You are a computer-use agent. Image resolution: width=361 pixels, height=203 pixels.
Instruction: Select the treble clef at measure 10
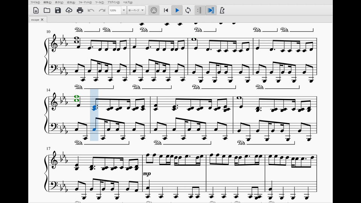pos(54,43)
